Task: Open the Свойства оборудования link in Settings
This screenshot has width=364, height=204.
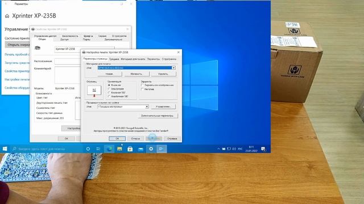Action: click(18, 88)
